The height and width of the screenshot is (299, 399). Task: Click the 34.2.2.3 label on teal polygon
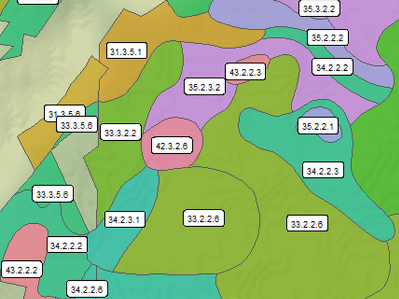(323, 171)
